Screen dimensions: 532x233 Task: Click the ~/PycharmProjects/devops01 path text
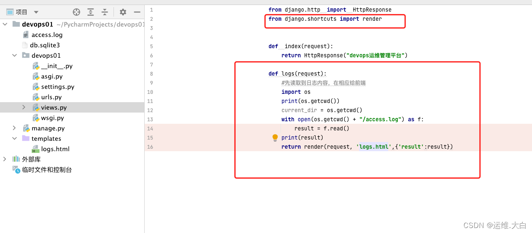(101, 24)
